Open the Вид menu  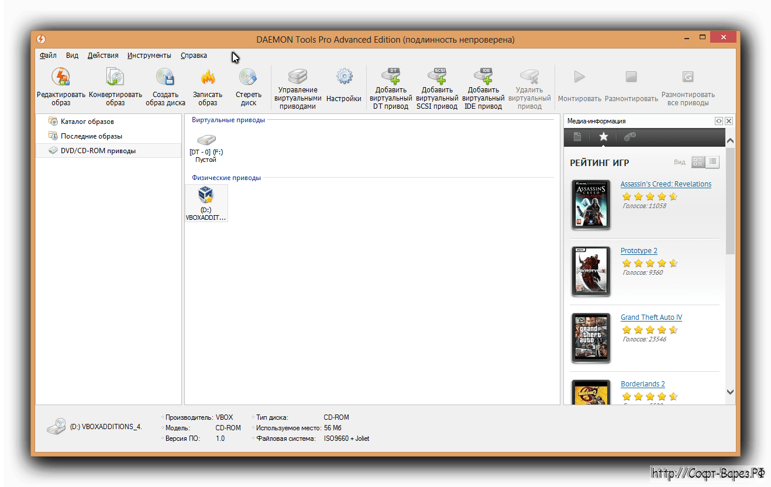click(72, 56)
